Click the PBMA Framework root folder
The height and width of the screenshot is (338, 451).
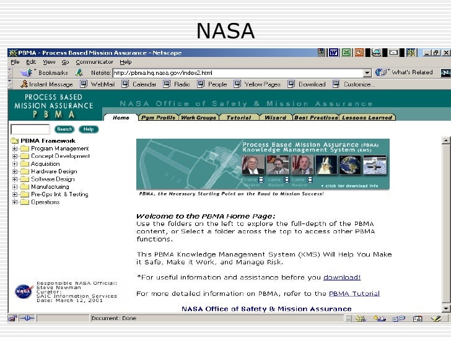coord(43,141)
